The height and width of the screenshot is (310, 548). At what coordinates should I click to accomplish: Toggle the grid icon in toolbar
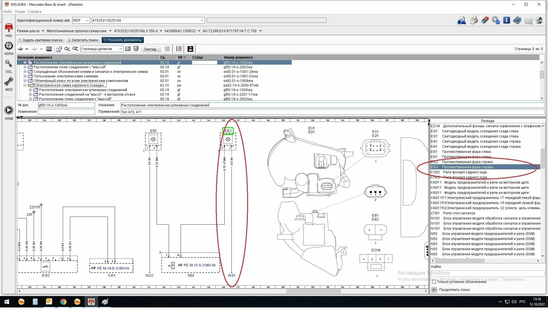[x=167, y=49]
